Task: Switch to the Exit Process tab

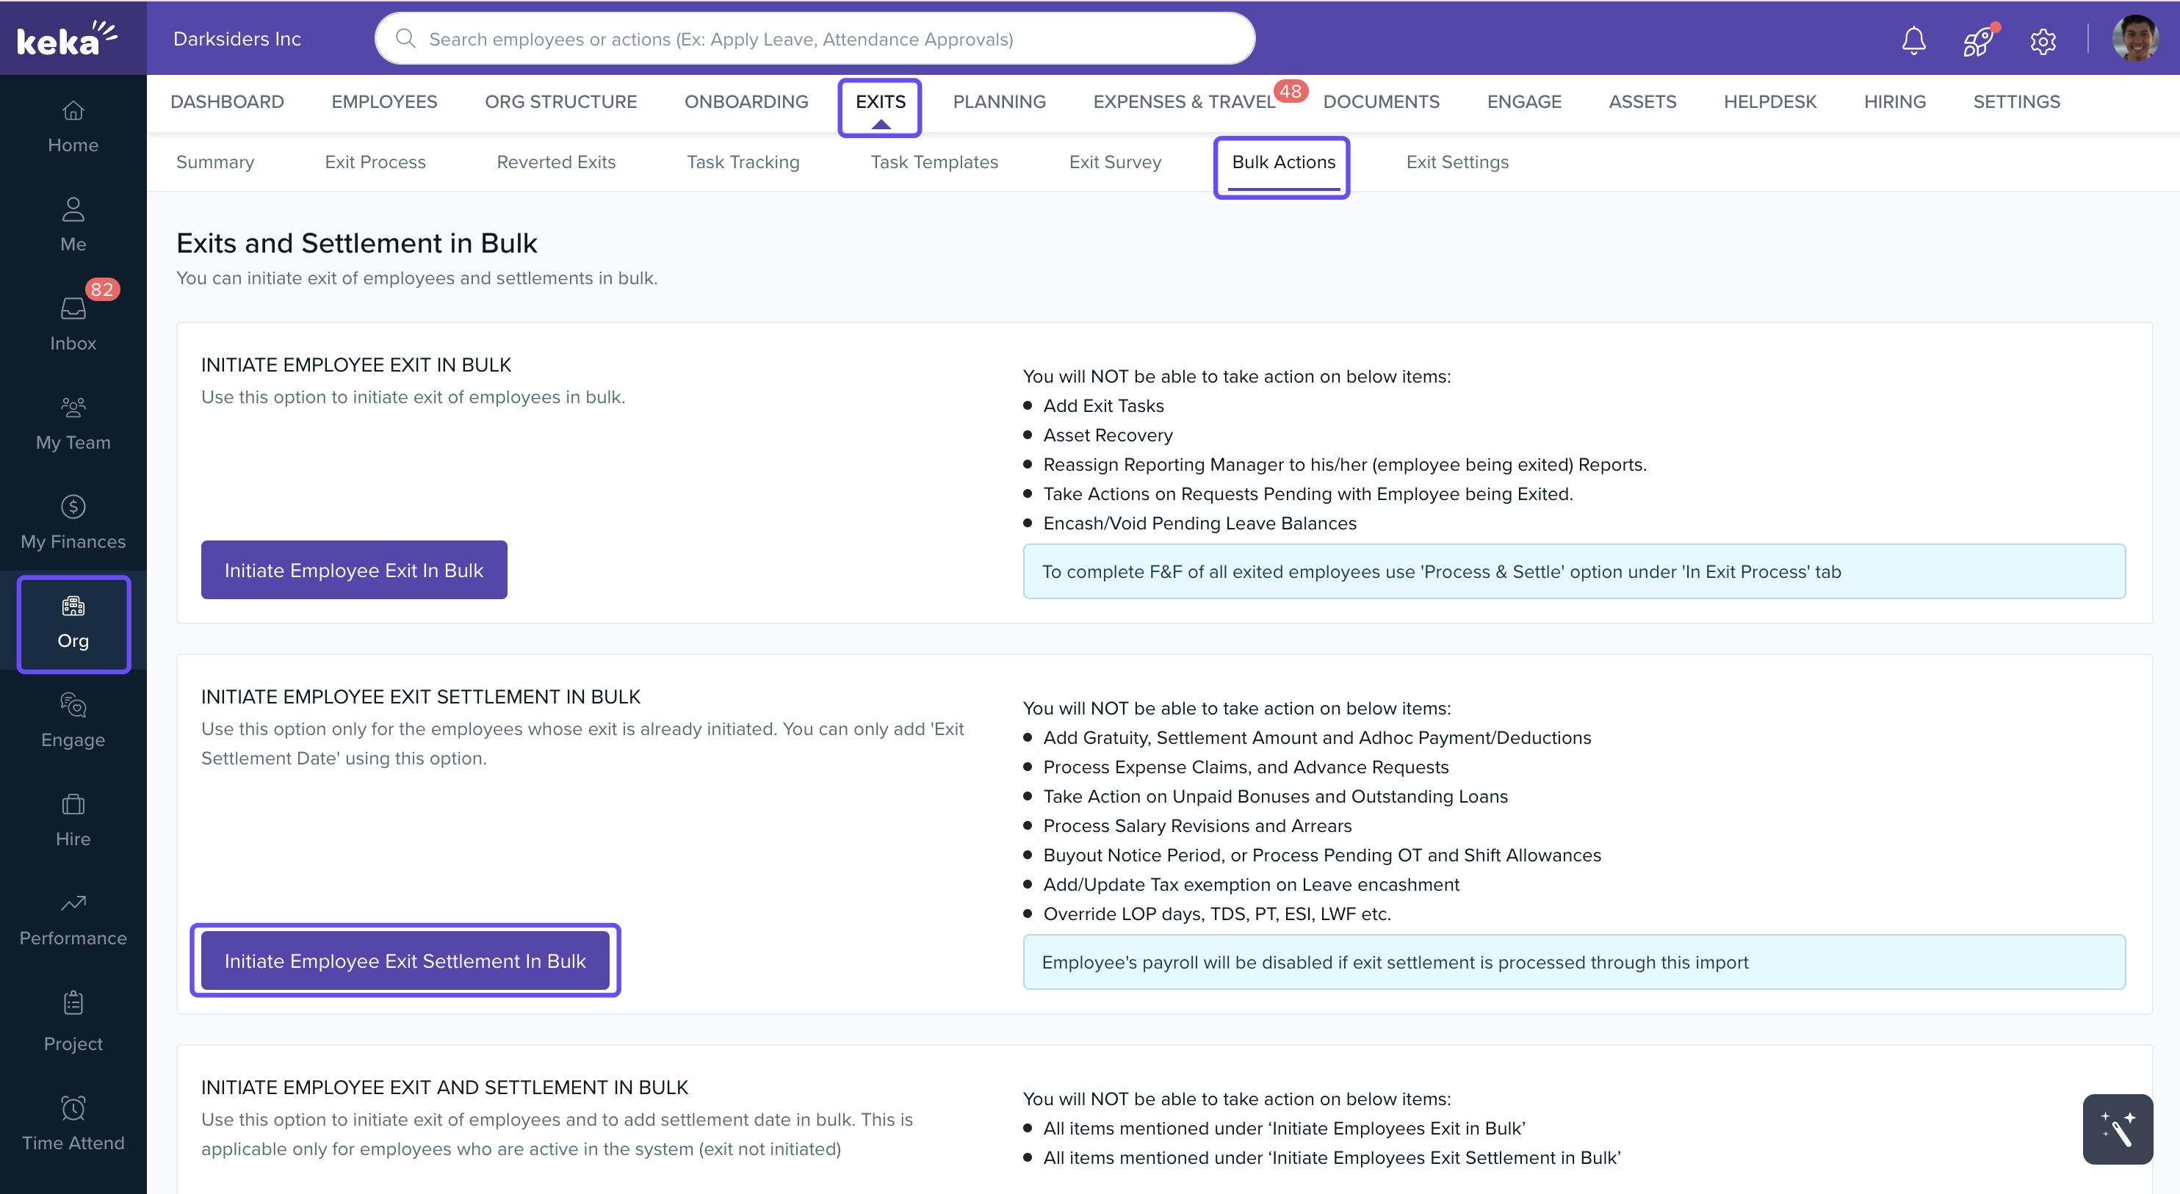Action: point(375,162)
